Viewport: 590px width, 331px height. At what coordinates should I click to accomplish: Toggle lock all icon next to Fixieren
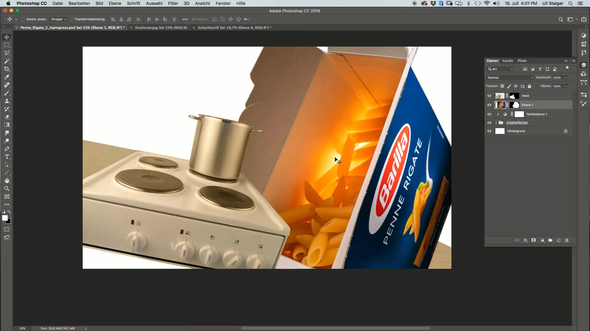click(x=529, y=86)
